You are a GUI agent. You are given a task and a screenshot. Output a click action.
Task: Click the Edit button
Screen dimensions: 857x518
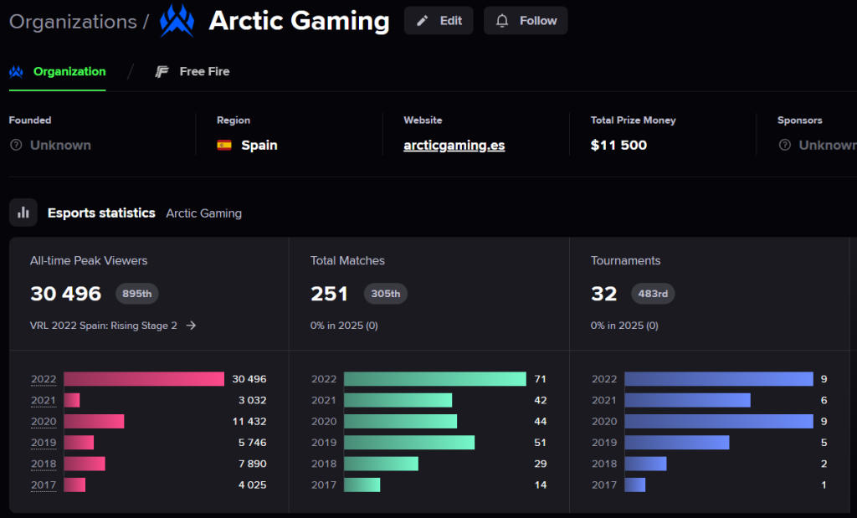coord(439,21)
